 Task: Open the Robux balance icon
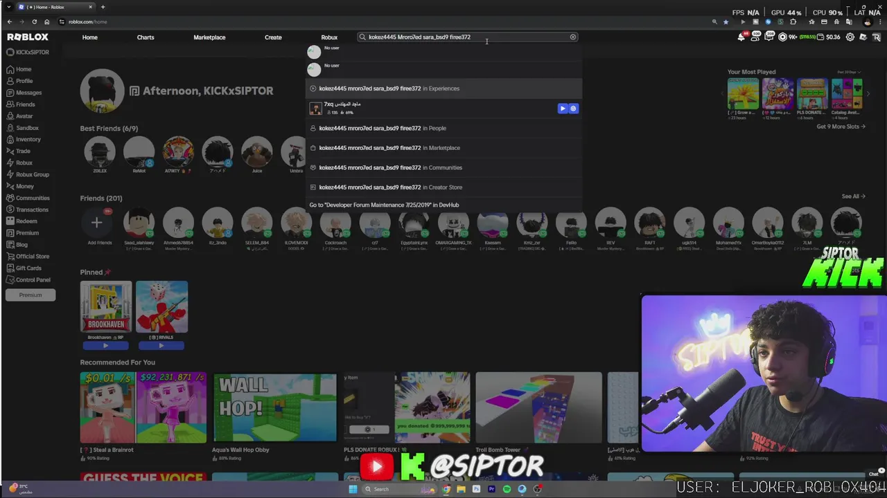783,37
